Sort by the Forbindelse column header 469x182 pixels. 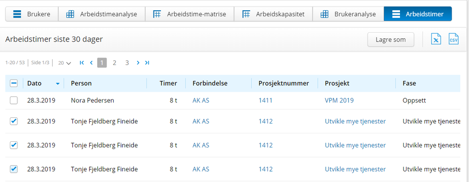coord(210,83)
